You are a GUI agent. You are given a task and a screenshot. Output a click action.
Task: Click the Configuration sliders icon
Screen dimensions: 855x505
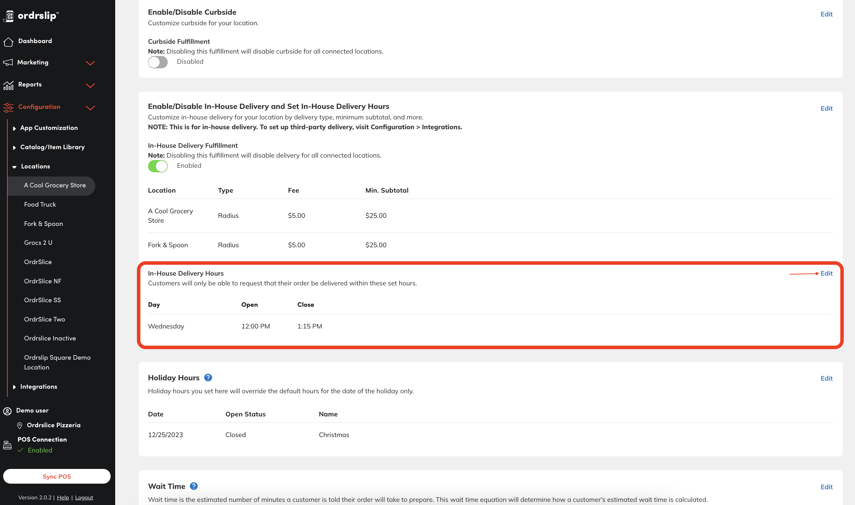point(8,107)
